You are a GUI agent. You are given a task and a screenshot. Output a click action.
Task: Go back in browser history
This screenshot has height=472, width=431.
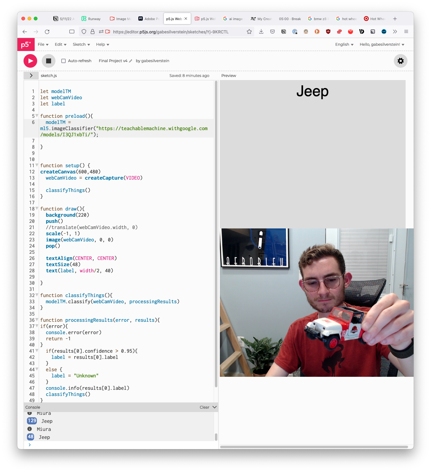pyautogui.click(x=25, y=32)
